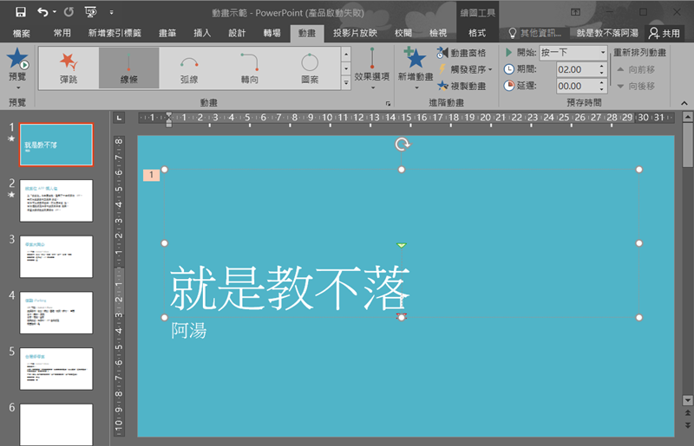Image resolution: width=694 pixels, height=446 pixels.
Task: Open the 投影片放映 slide show tab
Action: pyautogui.click(x=354, y=33)
